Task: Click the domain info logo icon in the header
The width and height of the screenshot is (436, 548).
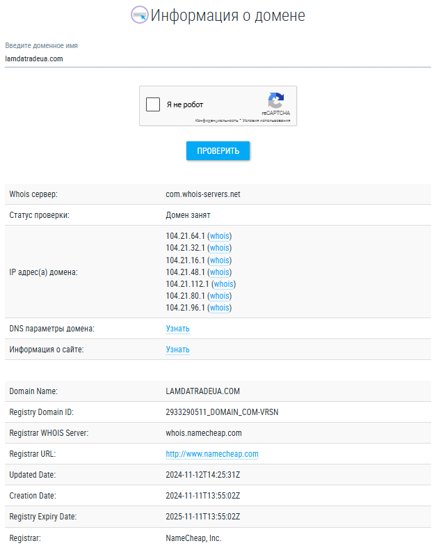Action: coord(139,15)
